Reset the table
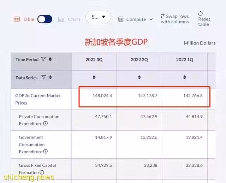 coord(204,19)
